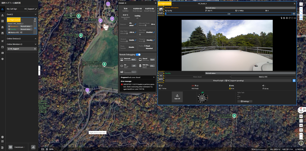This screenshot has height=151, width=306.
Task: Select the Vision Assist tab
Action: pos(197,77)
